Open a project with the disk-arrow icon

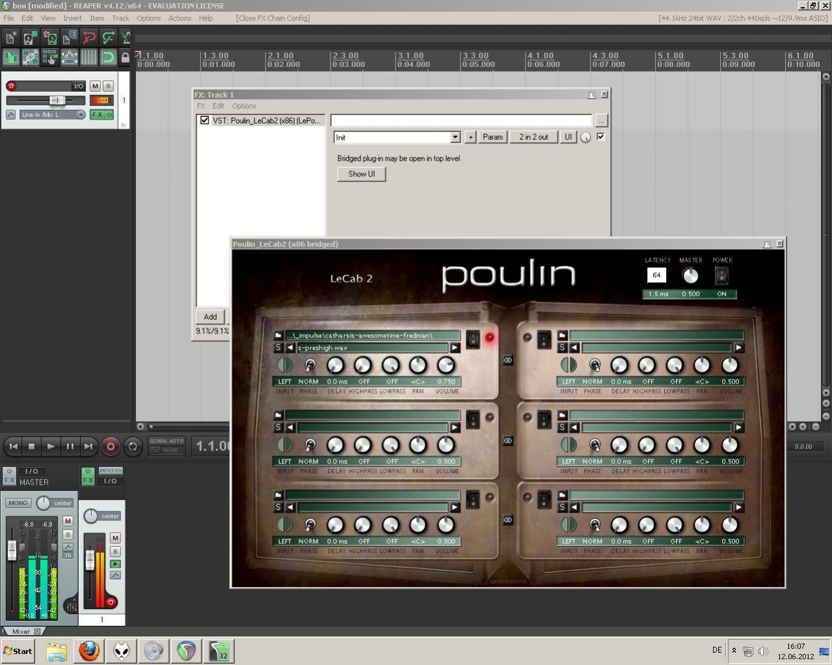pos(31,38)
